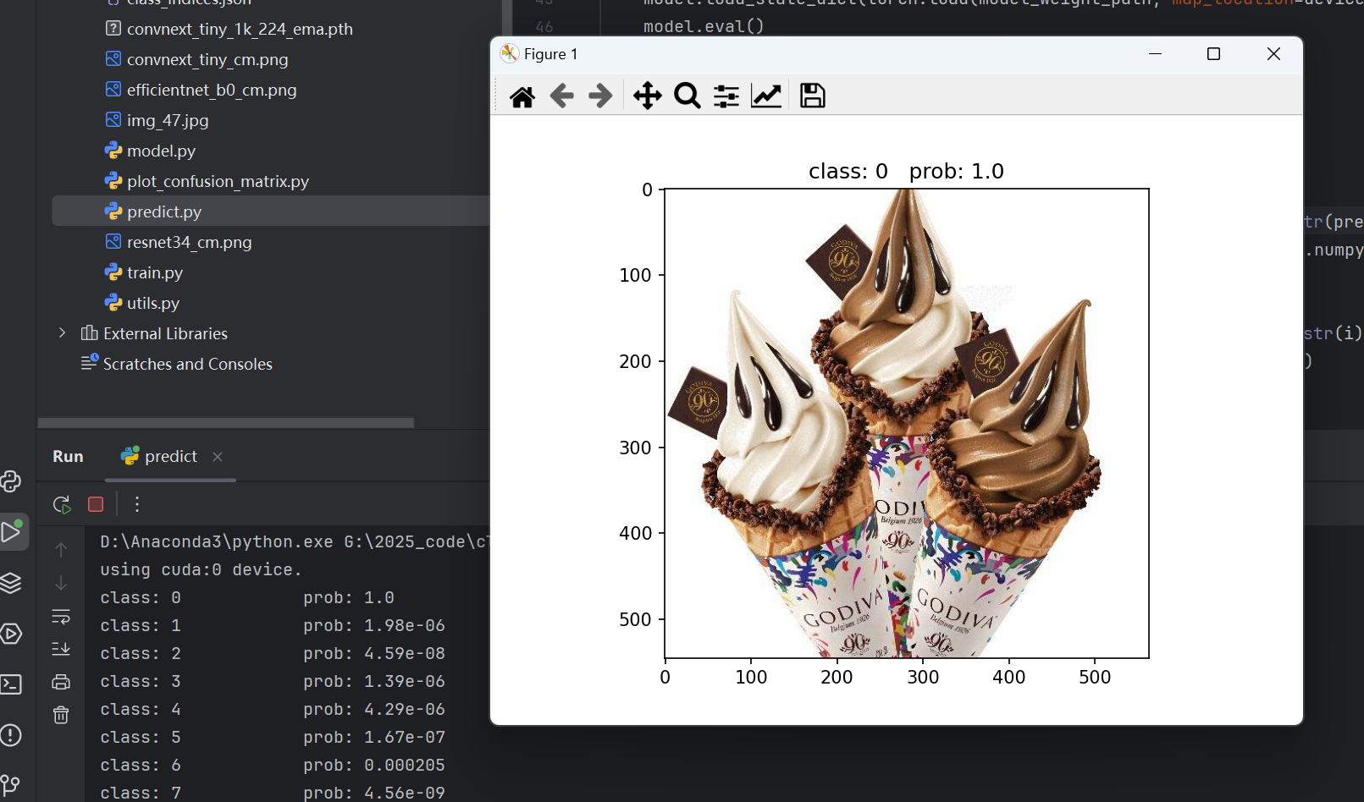The height and width of the screenshot is (802, 1364).
Task: Click console value 'prob: 1.98e-06'
Action: pos(374,626)
